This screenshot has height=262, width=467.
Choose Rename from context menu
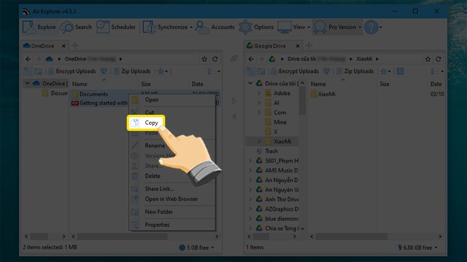172,146
